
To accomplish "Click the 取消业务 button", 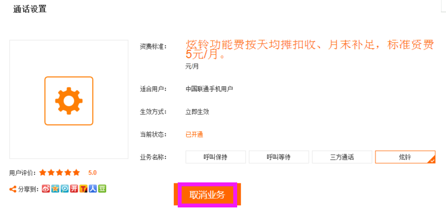I will [x=207, y=195].
